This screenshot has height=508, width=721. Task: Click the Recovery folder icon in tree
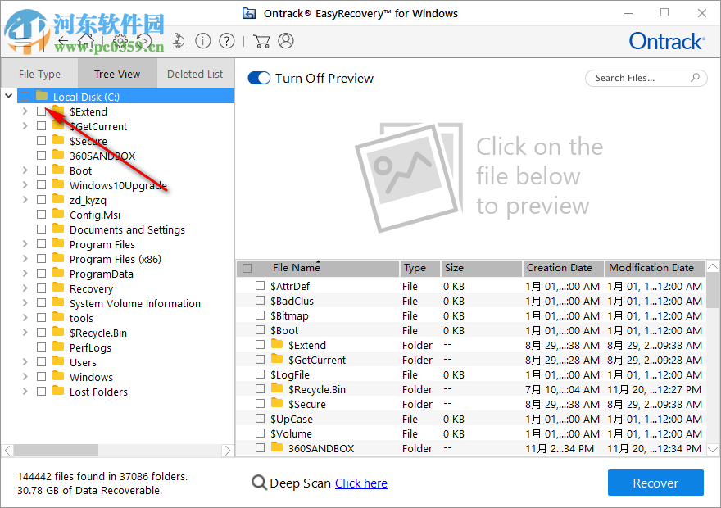tap(58, 288)
